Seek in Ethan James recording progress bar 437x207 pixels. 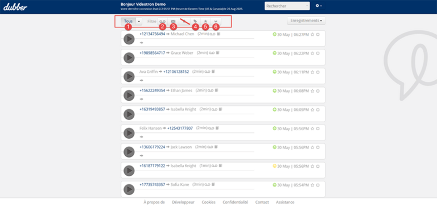[195, 95]
